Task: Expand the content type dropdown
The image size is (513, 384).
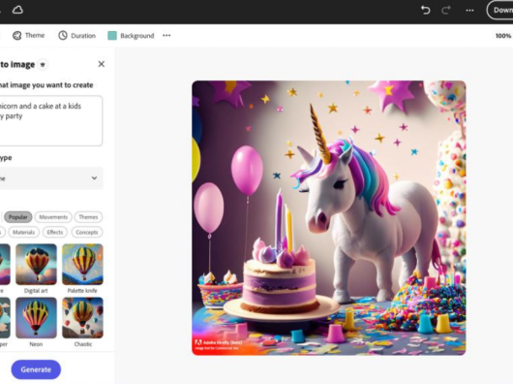Action: pos(50,177)
